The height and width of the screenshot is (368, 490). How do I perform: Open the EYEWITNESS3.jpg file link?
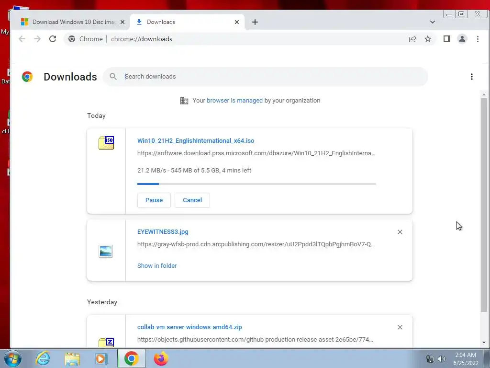tap(163, 231)
